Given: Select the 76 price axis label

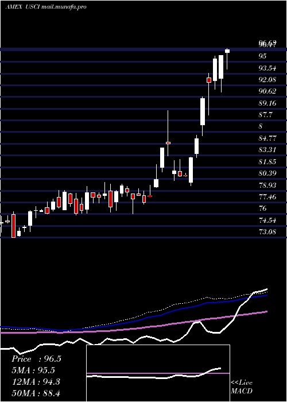Looking at the screenshot, I should click(263, 208).
